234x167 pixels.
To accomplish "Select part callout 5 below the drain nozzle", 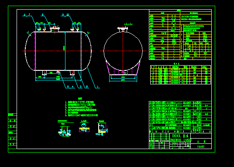I will point(68,87).
